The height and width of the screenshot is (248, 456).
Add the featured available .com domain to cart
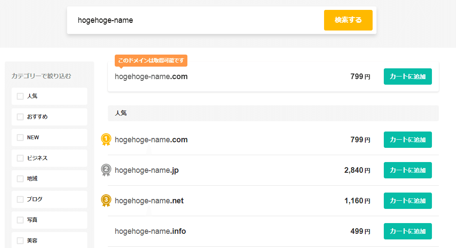(407, 77)
